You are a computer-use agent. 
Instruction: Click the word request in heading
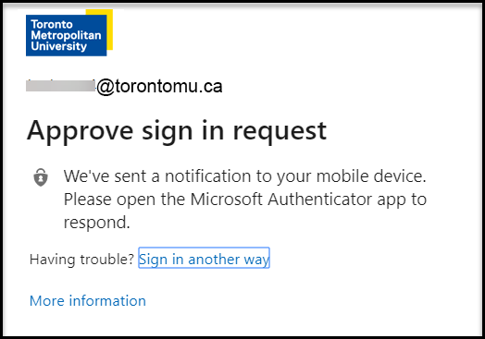(x=280, y=132)
